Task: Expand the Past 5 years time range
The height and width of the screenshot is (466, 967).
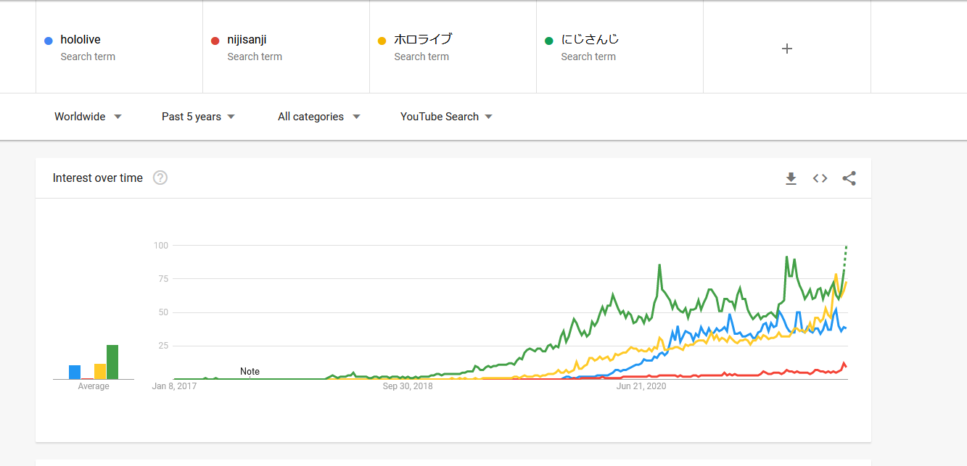Action: [198, 117]
